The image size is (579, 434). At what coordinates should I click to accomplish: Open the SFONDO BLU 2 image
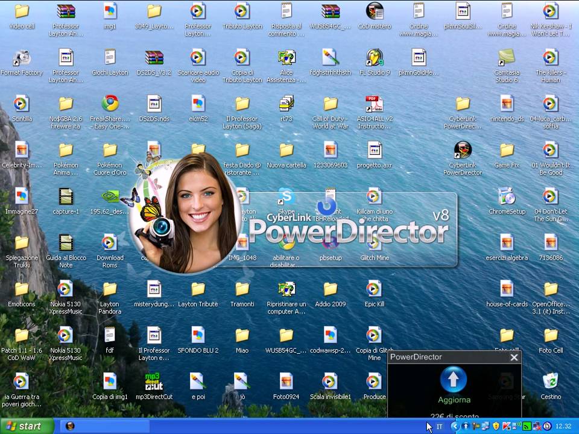coord(198,336)
